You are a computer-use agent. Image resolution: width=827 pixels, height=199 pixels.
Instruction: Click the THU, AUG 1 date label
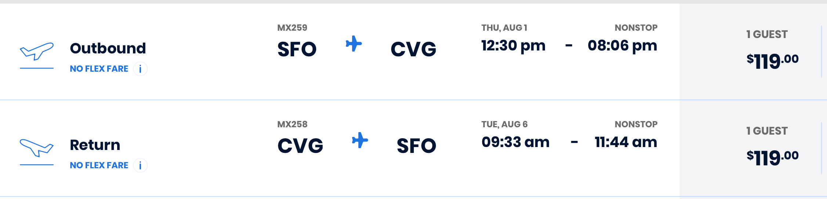[x=504, y=28]
